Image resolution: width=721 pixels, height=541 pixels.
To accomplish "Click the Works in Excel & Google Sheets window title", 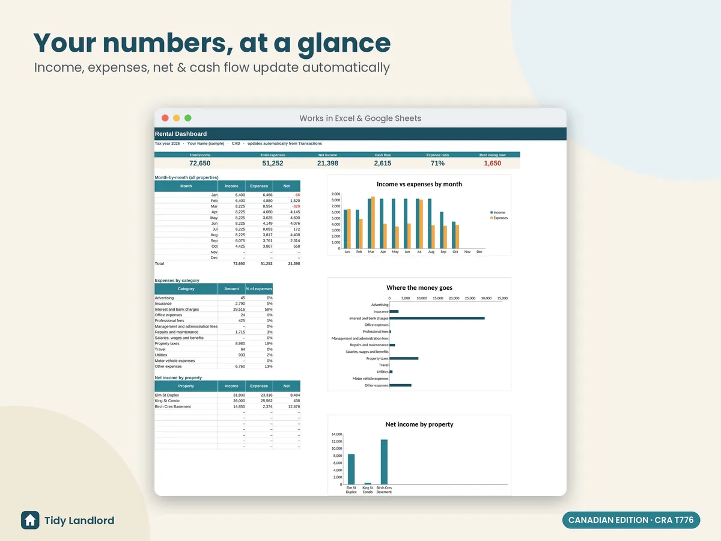I will pos(360,118).
